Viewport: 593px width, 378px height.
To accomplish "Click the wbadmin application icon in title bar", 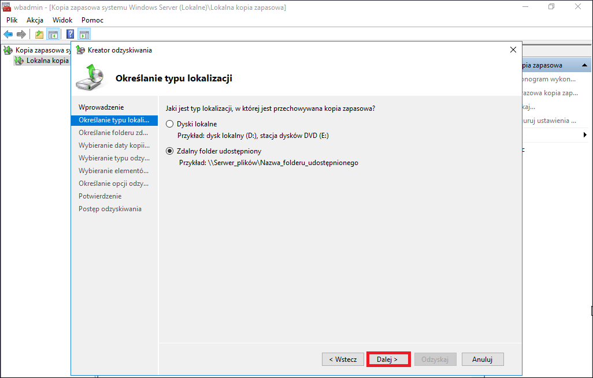I will pos(6,7).
